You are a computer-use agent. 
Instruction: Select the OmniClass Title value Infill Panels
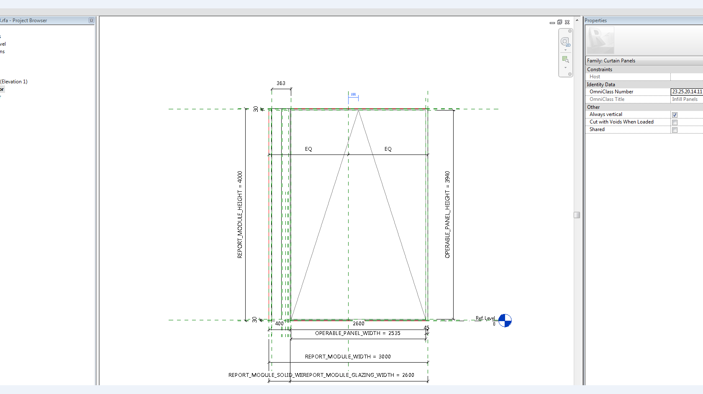685,99
